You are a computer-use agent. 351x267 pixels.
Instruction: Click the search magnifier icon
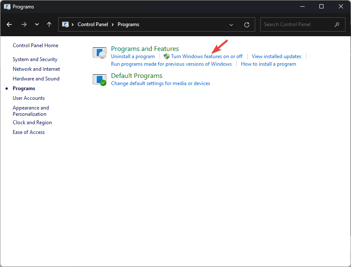337,24
